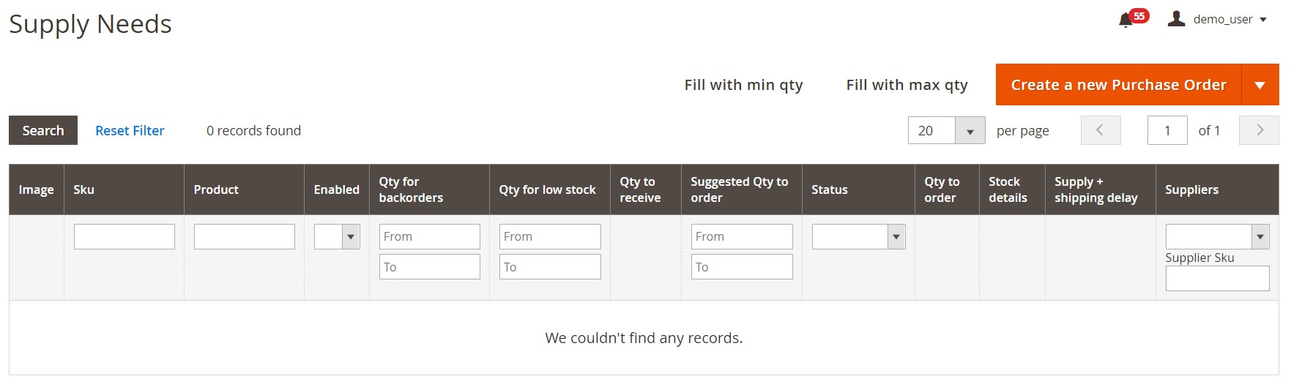Click Fill with max qty
Screen dimensions: 1291x387
(x=907, y=85)
